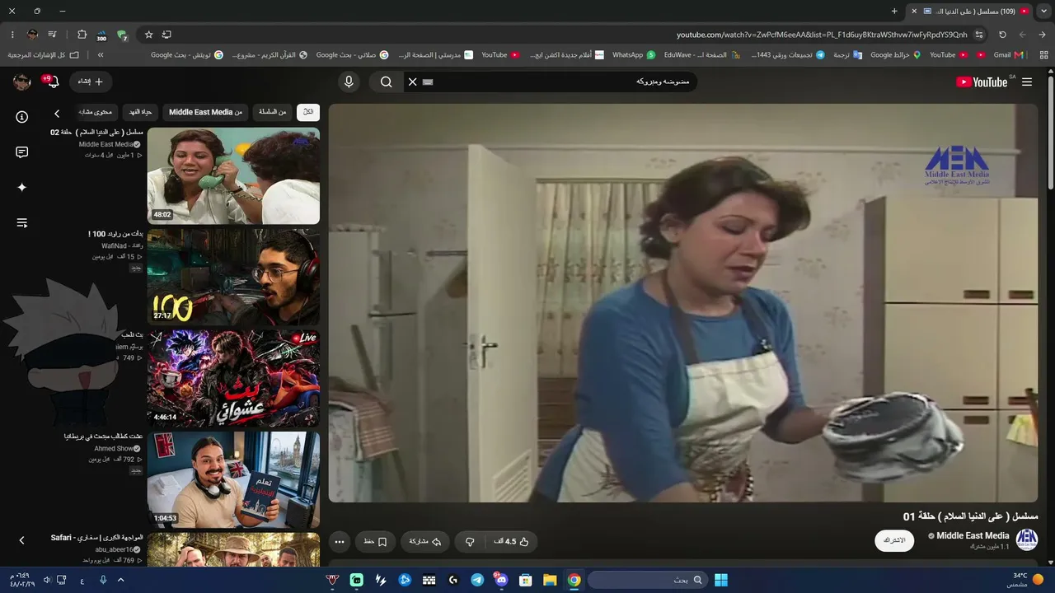Open the 'خرائط Google' bookmark
This screenshot has width=1055, height=593.
click(x=895, y=55)
